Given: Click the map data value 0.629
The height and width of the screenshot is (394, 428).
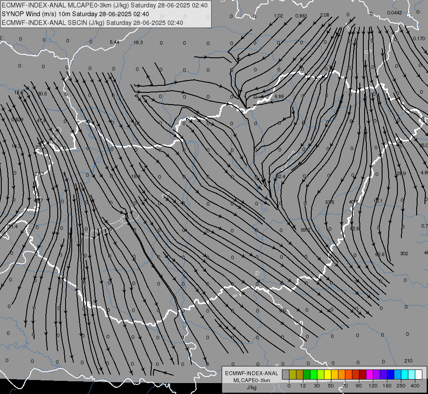Looking at the screenshot, I should coord(17,120).
